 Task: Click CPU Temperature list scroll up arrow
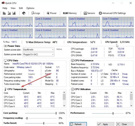[x=64, y=92]
